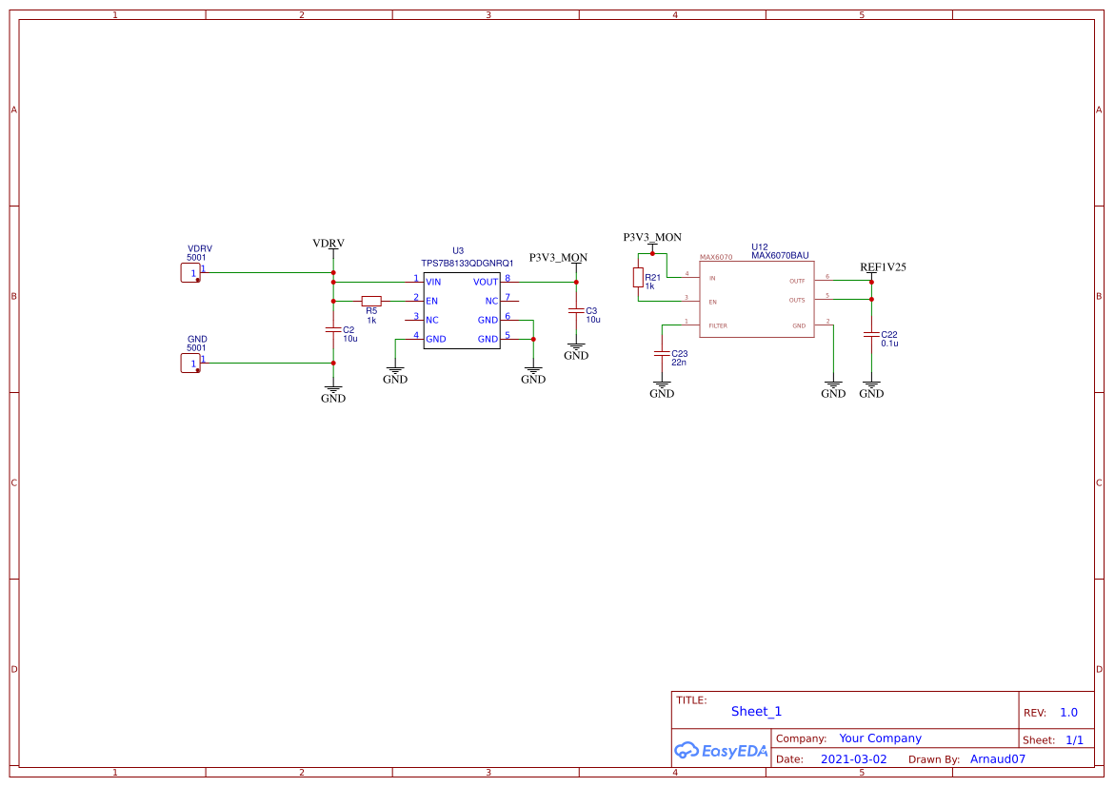Click the EasyEDA logo in title block
Screen dimensions: 1115x787
pyautogui.click(x=721, y=750)
